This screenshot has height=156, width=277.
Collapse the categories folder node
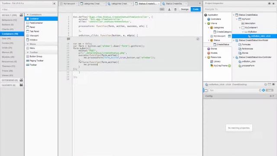coord(209,28)
